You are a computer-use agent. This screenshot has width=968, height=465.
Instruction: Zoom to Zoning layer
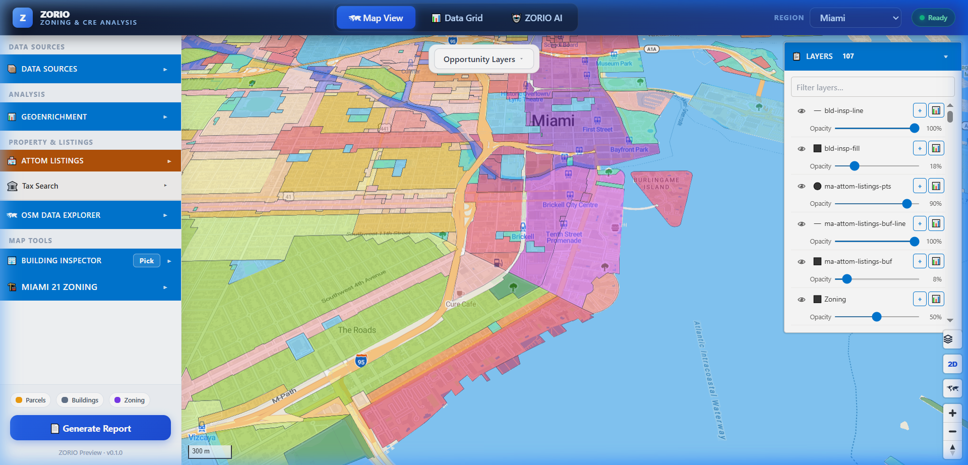920,299
